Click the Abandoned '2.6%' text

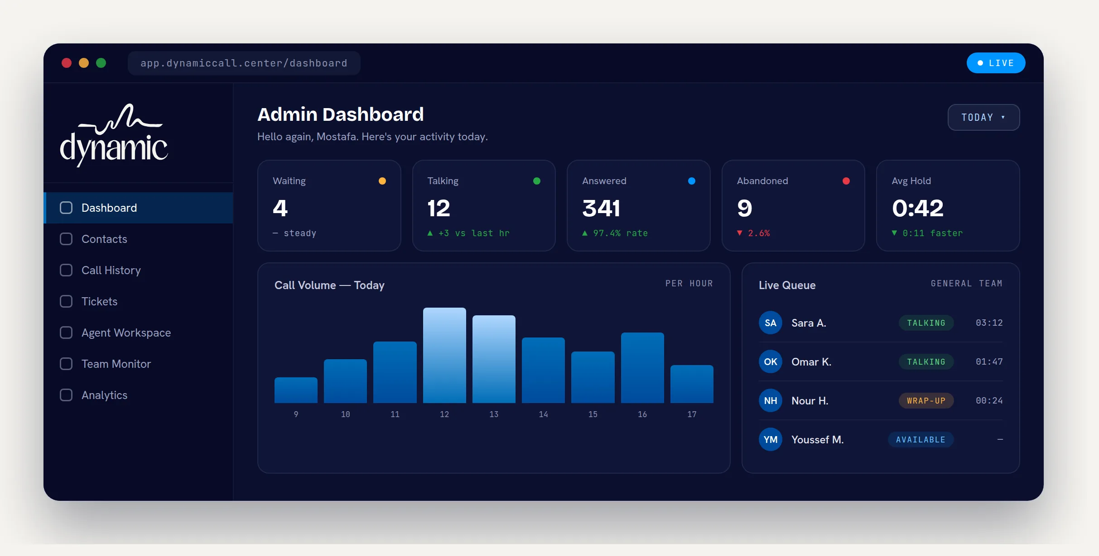[759, 233]
